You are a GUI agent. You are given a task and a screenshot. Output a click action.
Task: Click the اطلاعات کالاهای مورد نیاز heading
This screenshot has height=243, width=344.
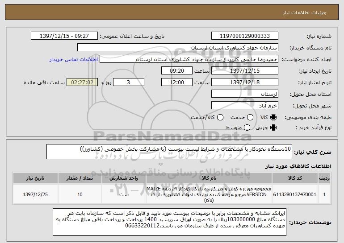298,166
